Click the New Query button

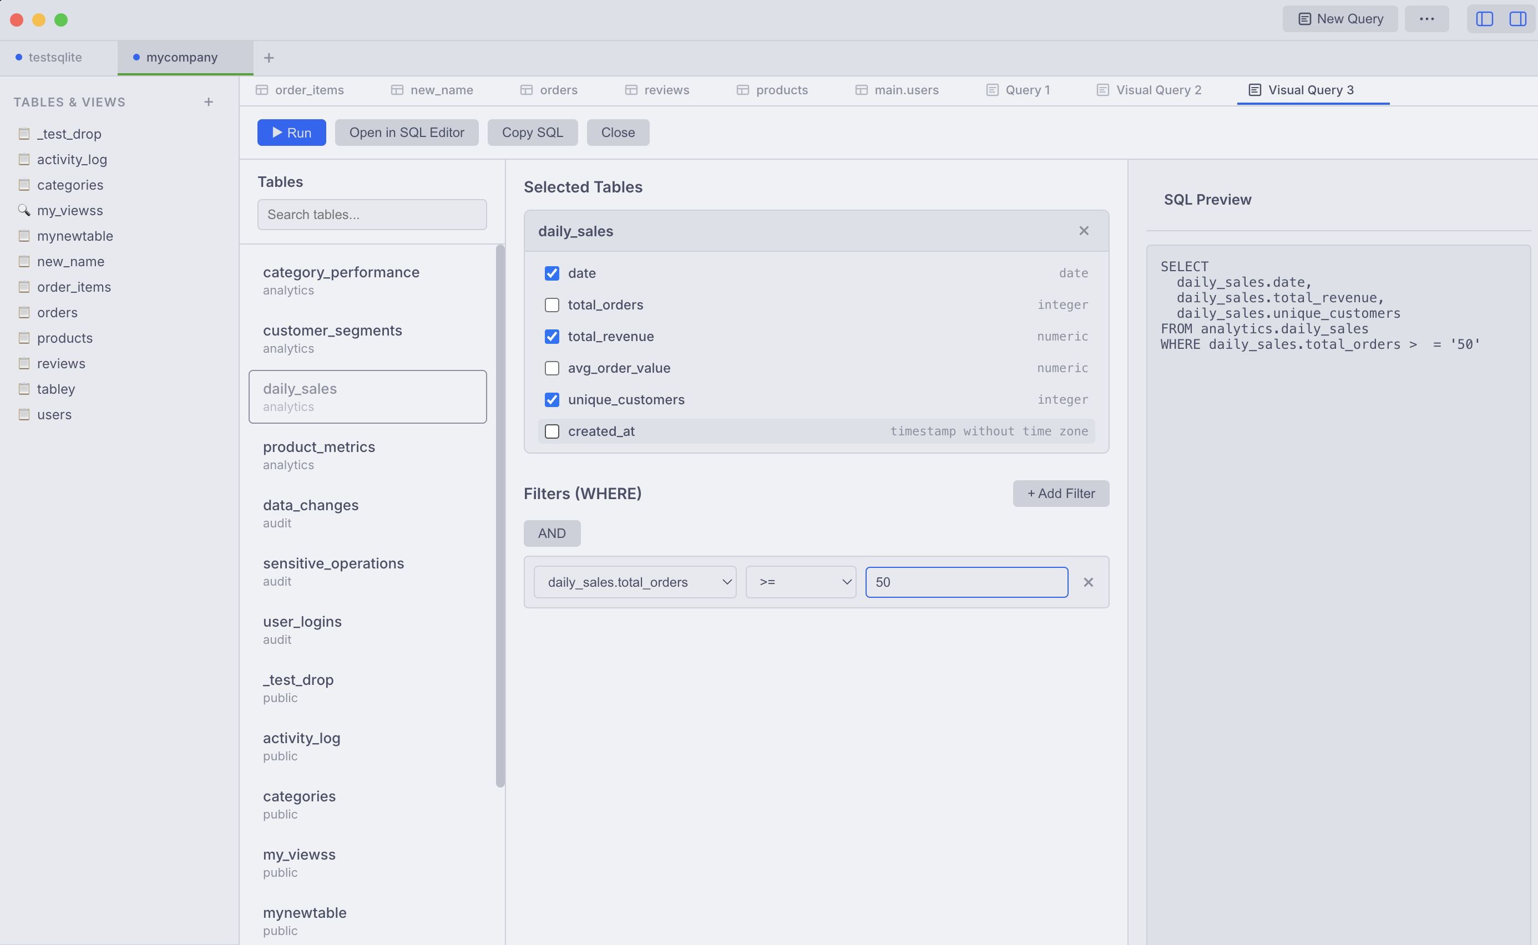(1340, 19)
